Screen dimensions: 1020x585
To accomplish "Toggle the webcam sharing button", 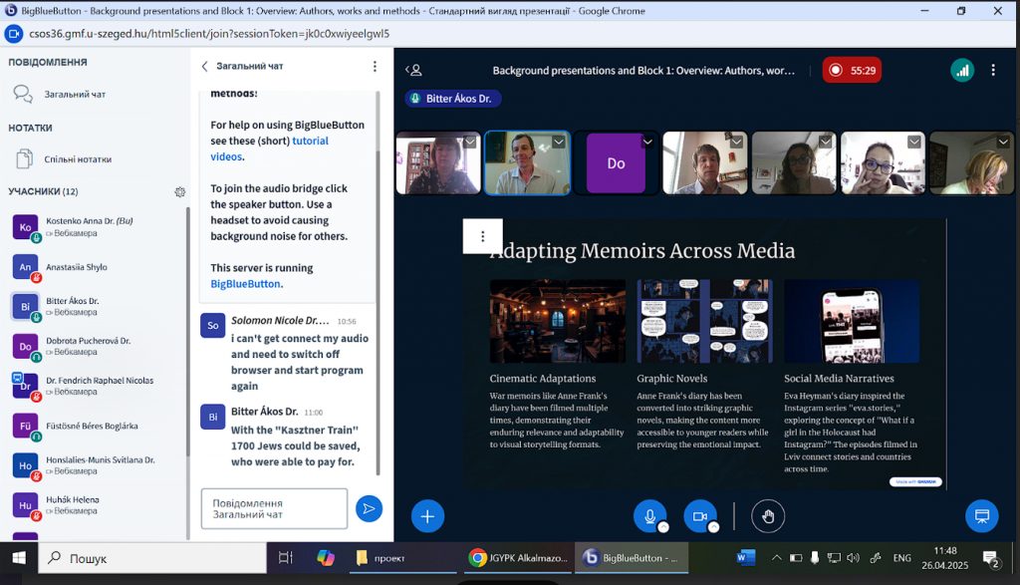I will pos(699,515).
